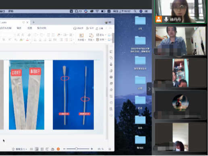Viewport: 208px width, 156px height.
Task: Click the clear formatting eraser icon
Action: 29,35
